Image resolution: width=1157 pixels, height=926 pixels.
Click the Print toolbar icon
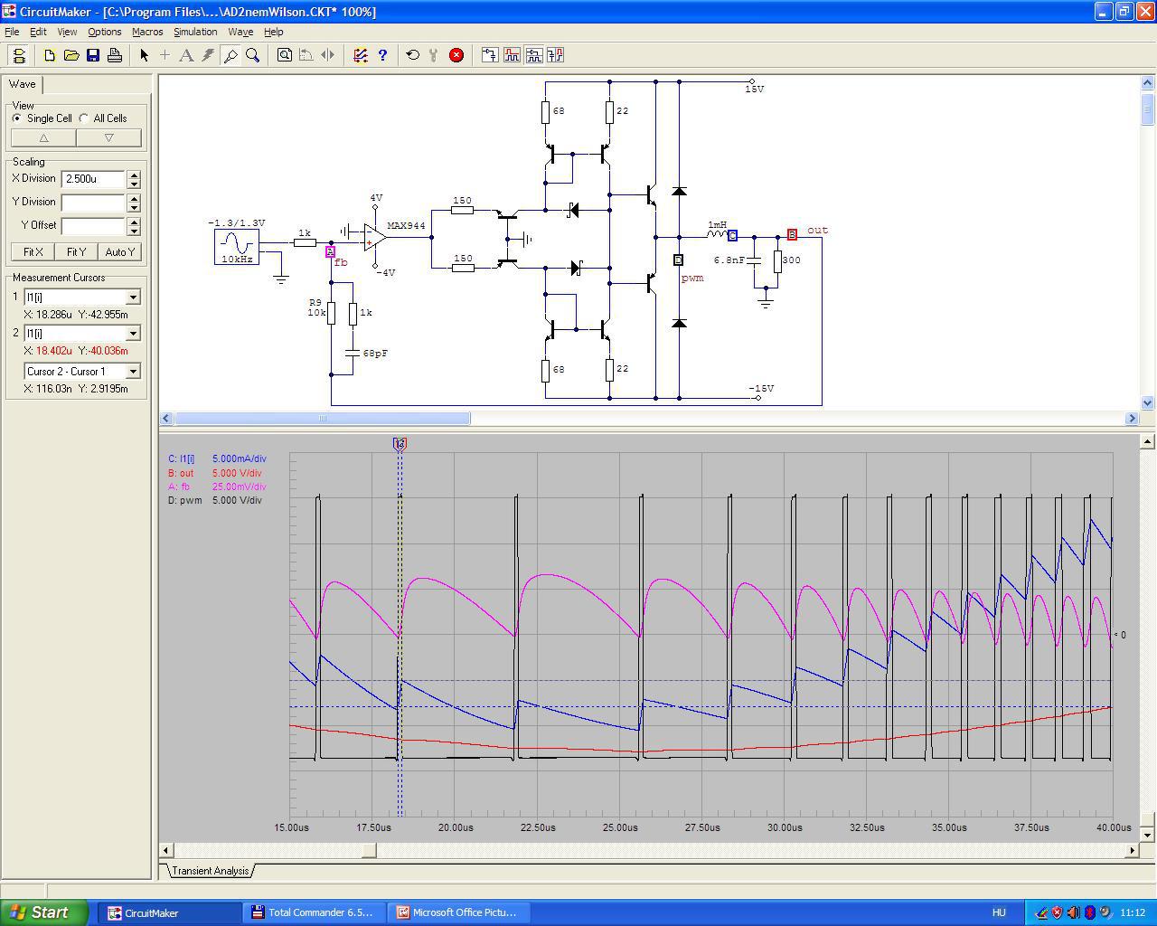click(x=115, y=55)
